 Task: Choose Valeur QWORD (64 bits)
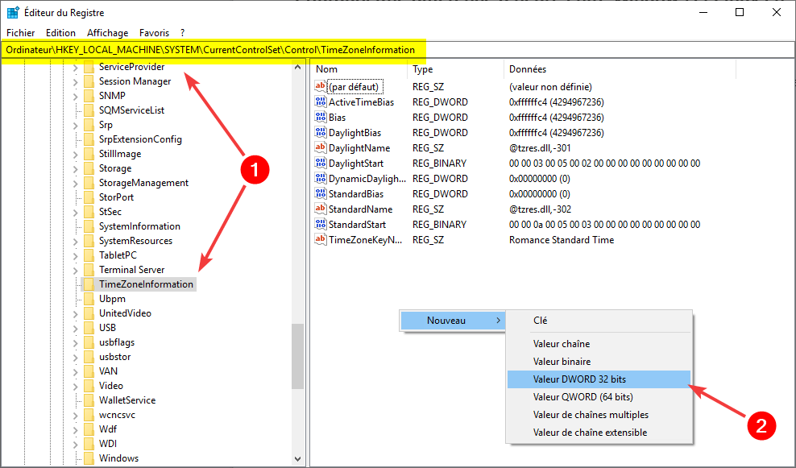click(599, 397)
